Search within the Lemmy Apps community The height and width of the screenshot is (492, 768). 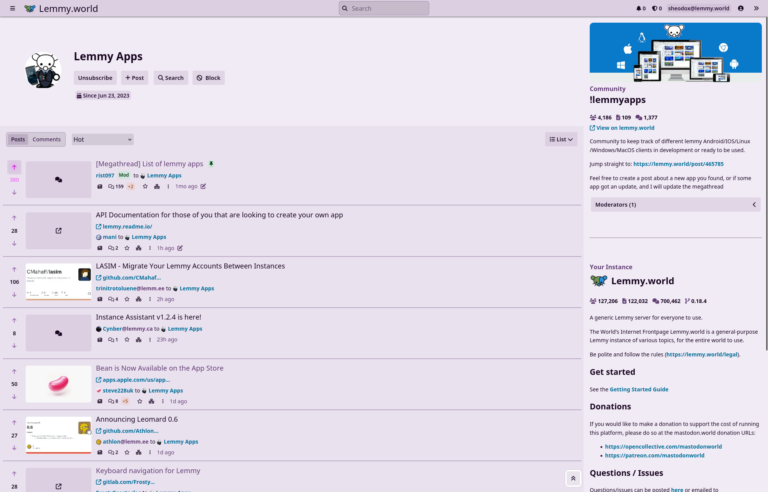click(171, 78)
